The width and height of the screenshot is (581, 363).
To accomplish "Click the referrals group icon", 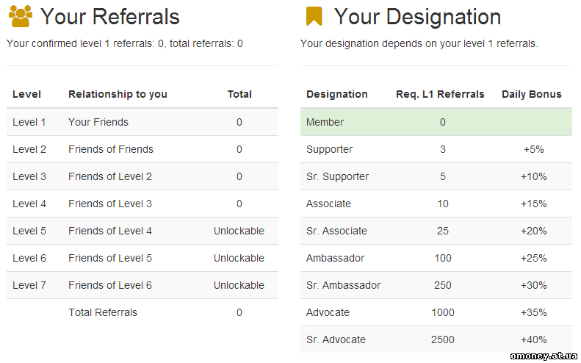I will (21, 16).
